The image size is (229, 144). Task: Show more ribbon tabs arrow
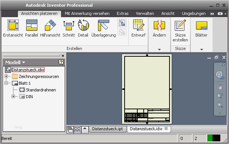pos(212,14)
